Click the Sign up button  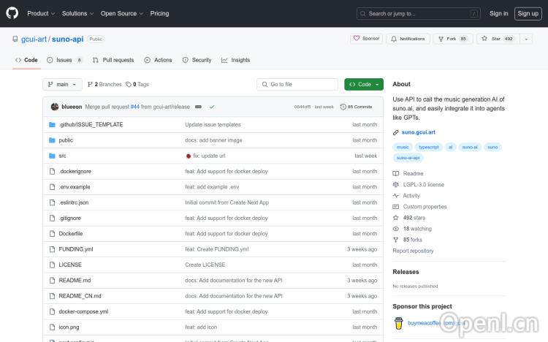[x=526, y=13]
